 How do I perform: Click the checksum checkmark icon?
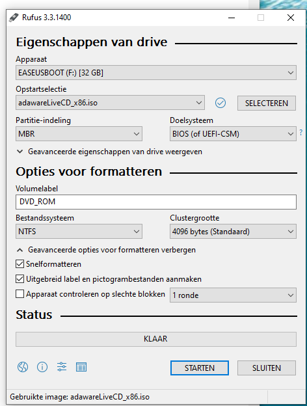220,103
